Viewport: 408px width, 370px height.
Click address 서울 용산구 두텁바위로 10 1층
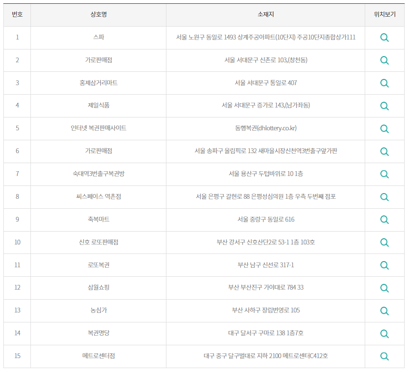[x=266, y=174]
